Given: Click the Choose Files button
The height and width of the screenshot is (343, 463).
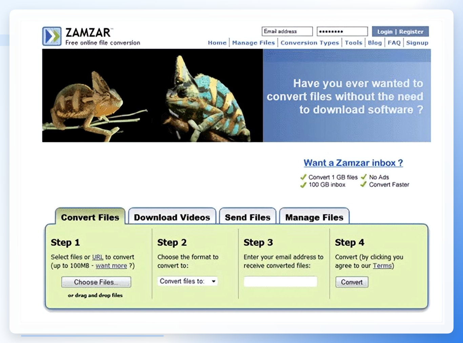Looking at the screenshot, I should pos(96,282).
